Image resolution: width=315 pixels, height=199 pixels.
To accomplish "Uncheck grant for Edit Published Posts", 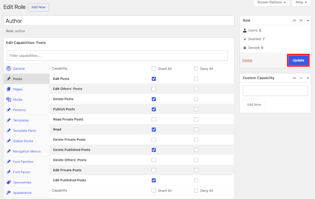I will tap(154, 181).
